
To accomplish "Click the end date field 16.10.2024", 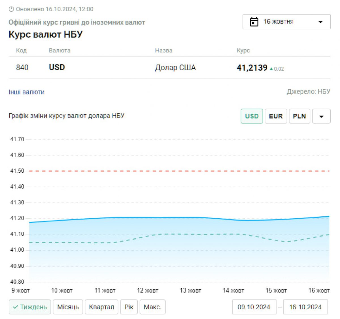I will (305, 307).
